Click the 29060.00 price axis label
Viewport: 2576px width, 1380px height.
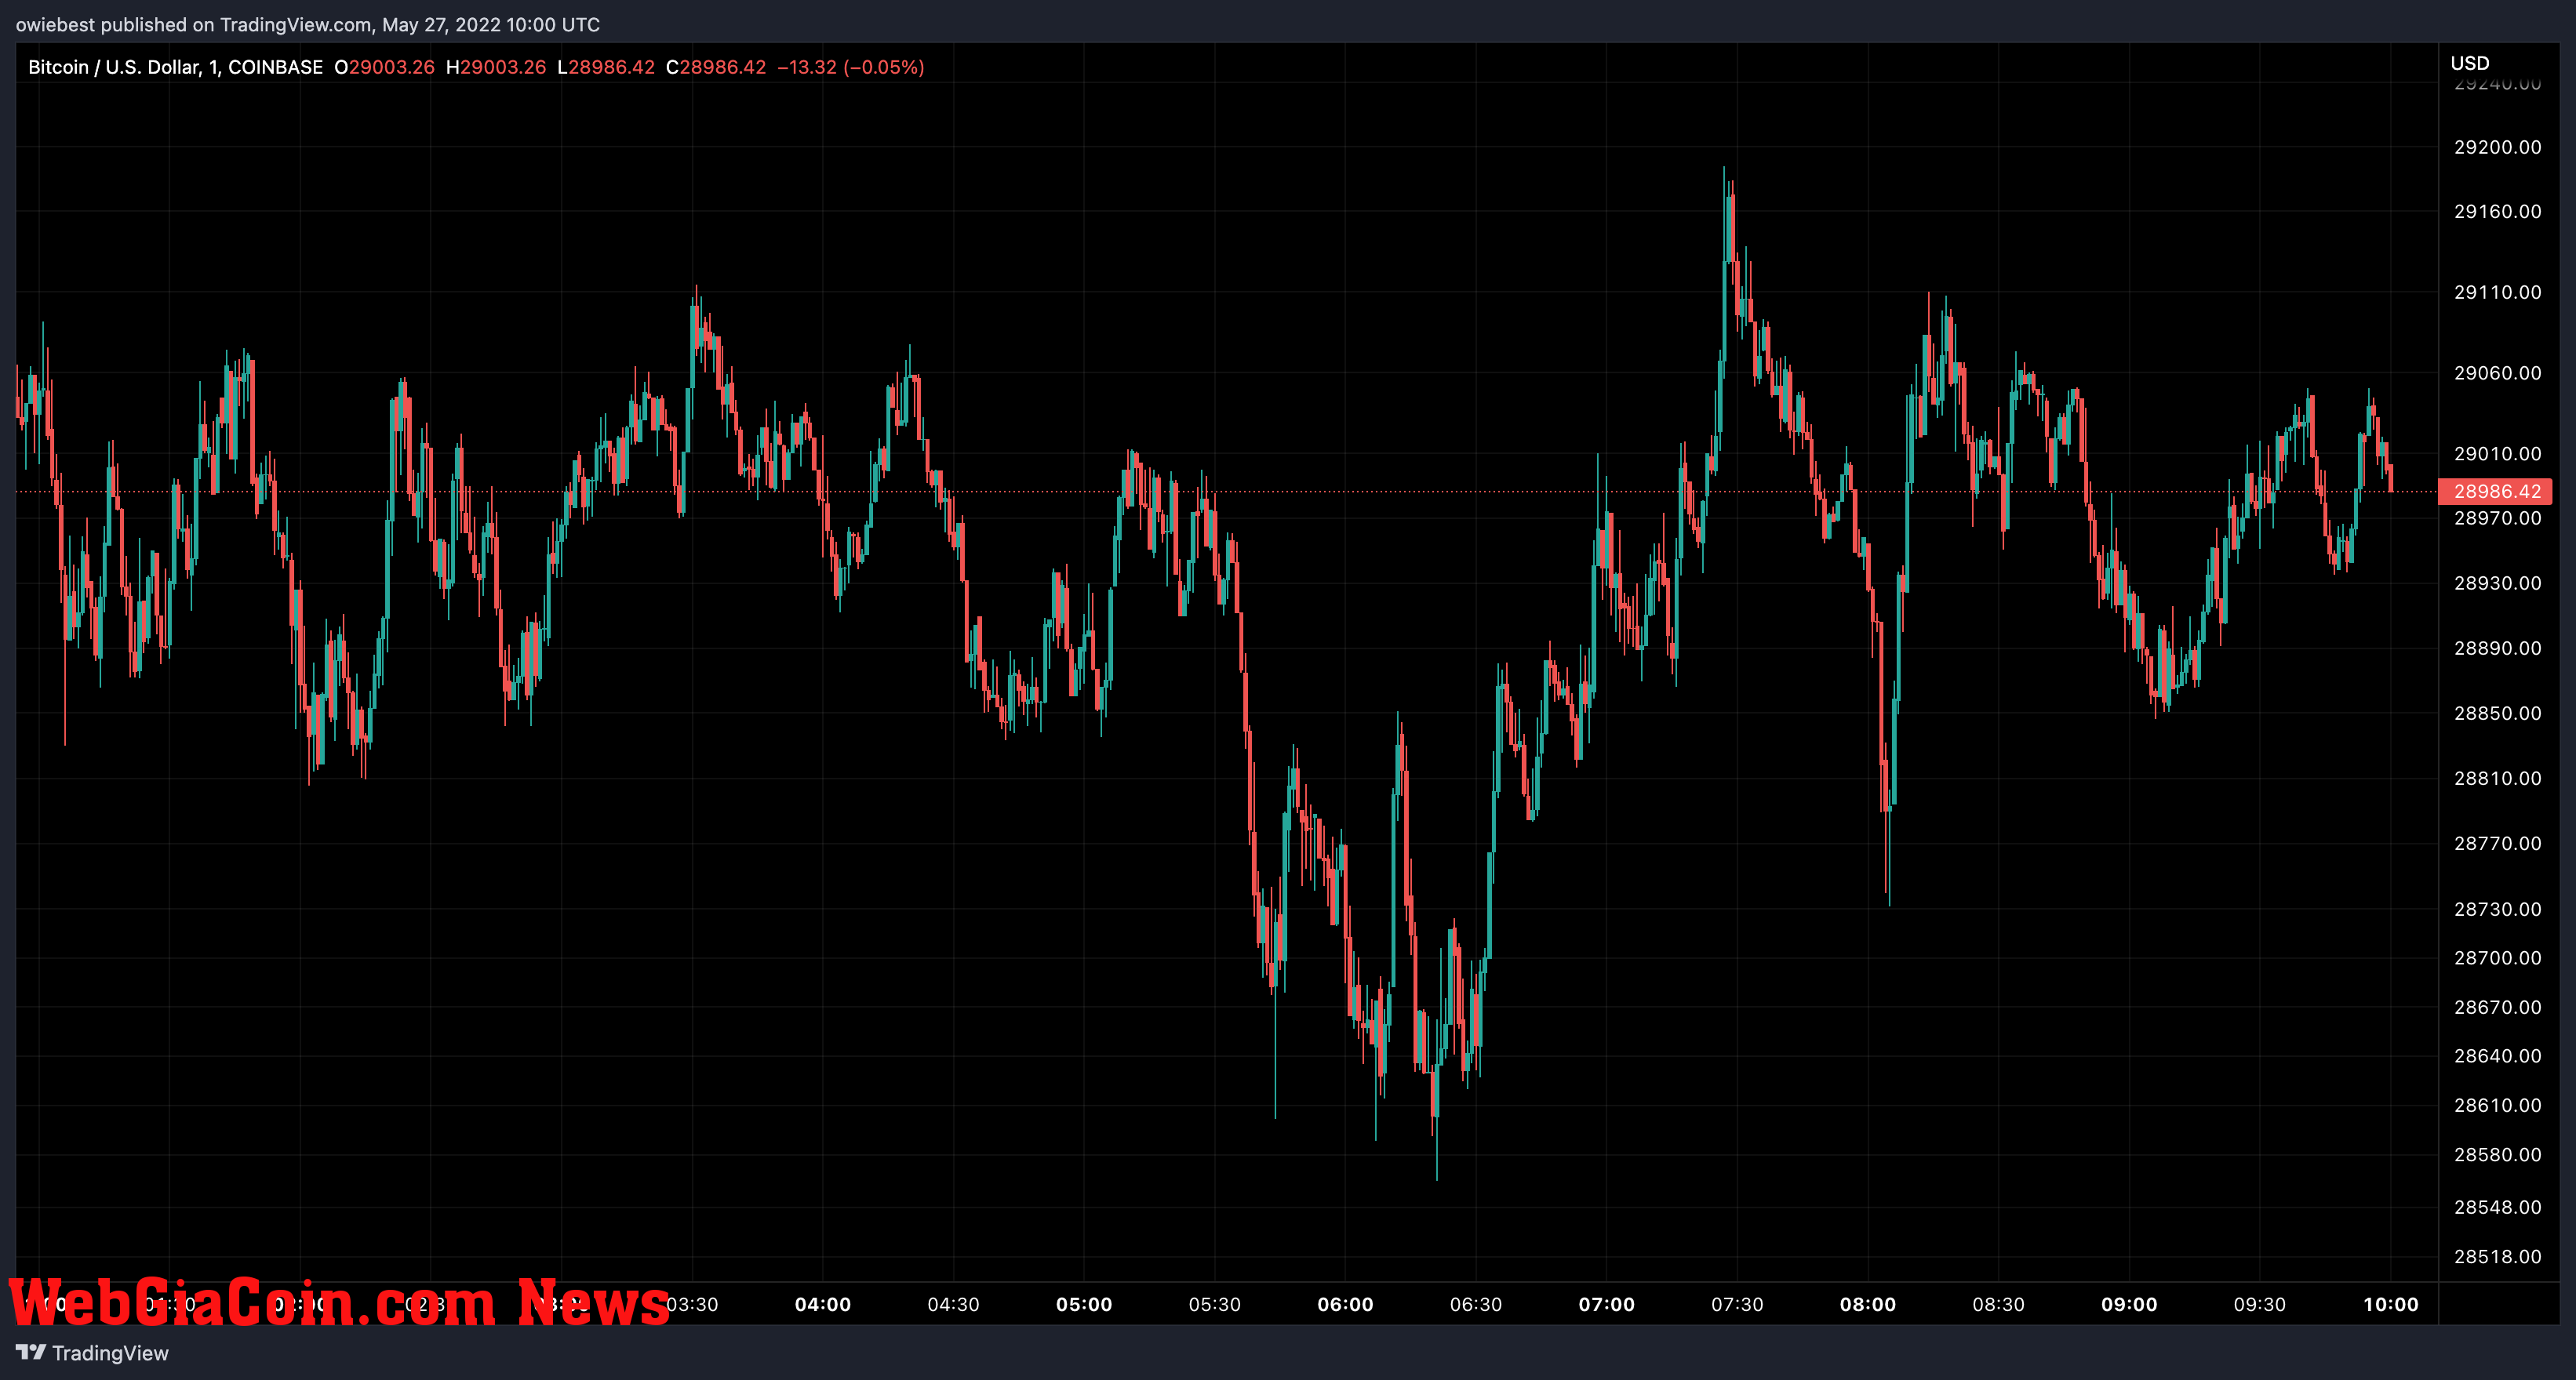(2497, 372)
